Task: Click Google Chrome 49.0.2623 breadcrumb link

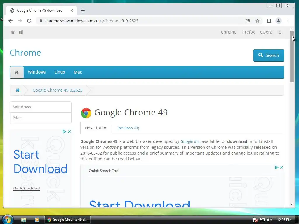Action: pyautogui.click(x=58, y=90)
